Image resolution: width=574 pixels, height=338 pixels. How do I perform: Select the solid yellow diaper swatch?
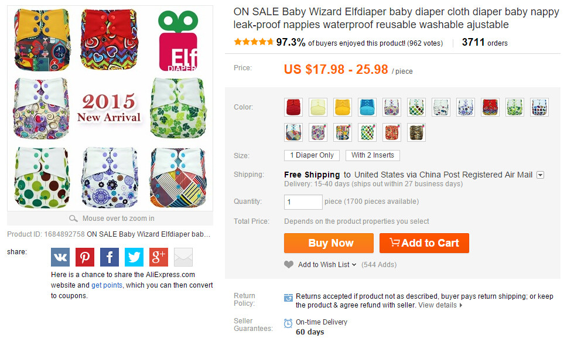coord(343,107)
